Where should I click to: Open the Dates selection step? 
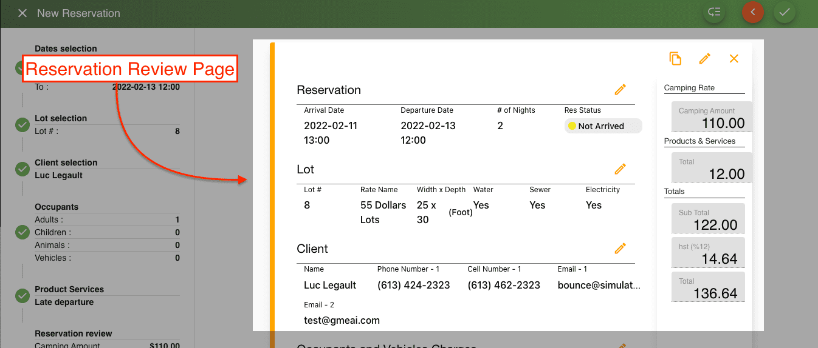(66, 49)
